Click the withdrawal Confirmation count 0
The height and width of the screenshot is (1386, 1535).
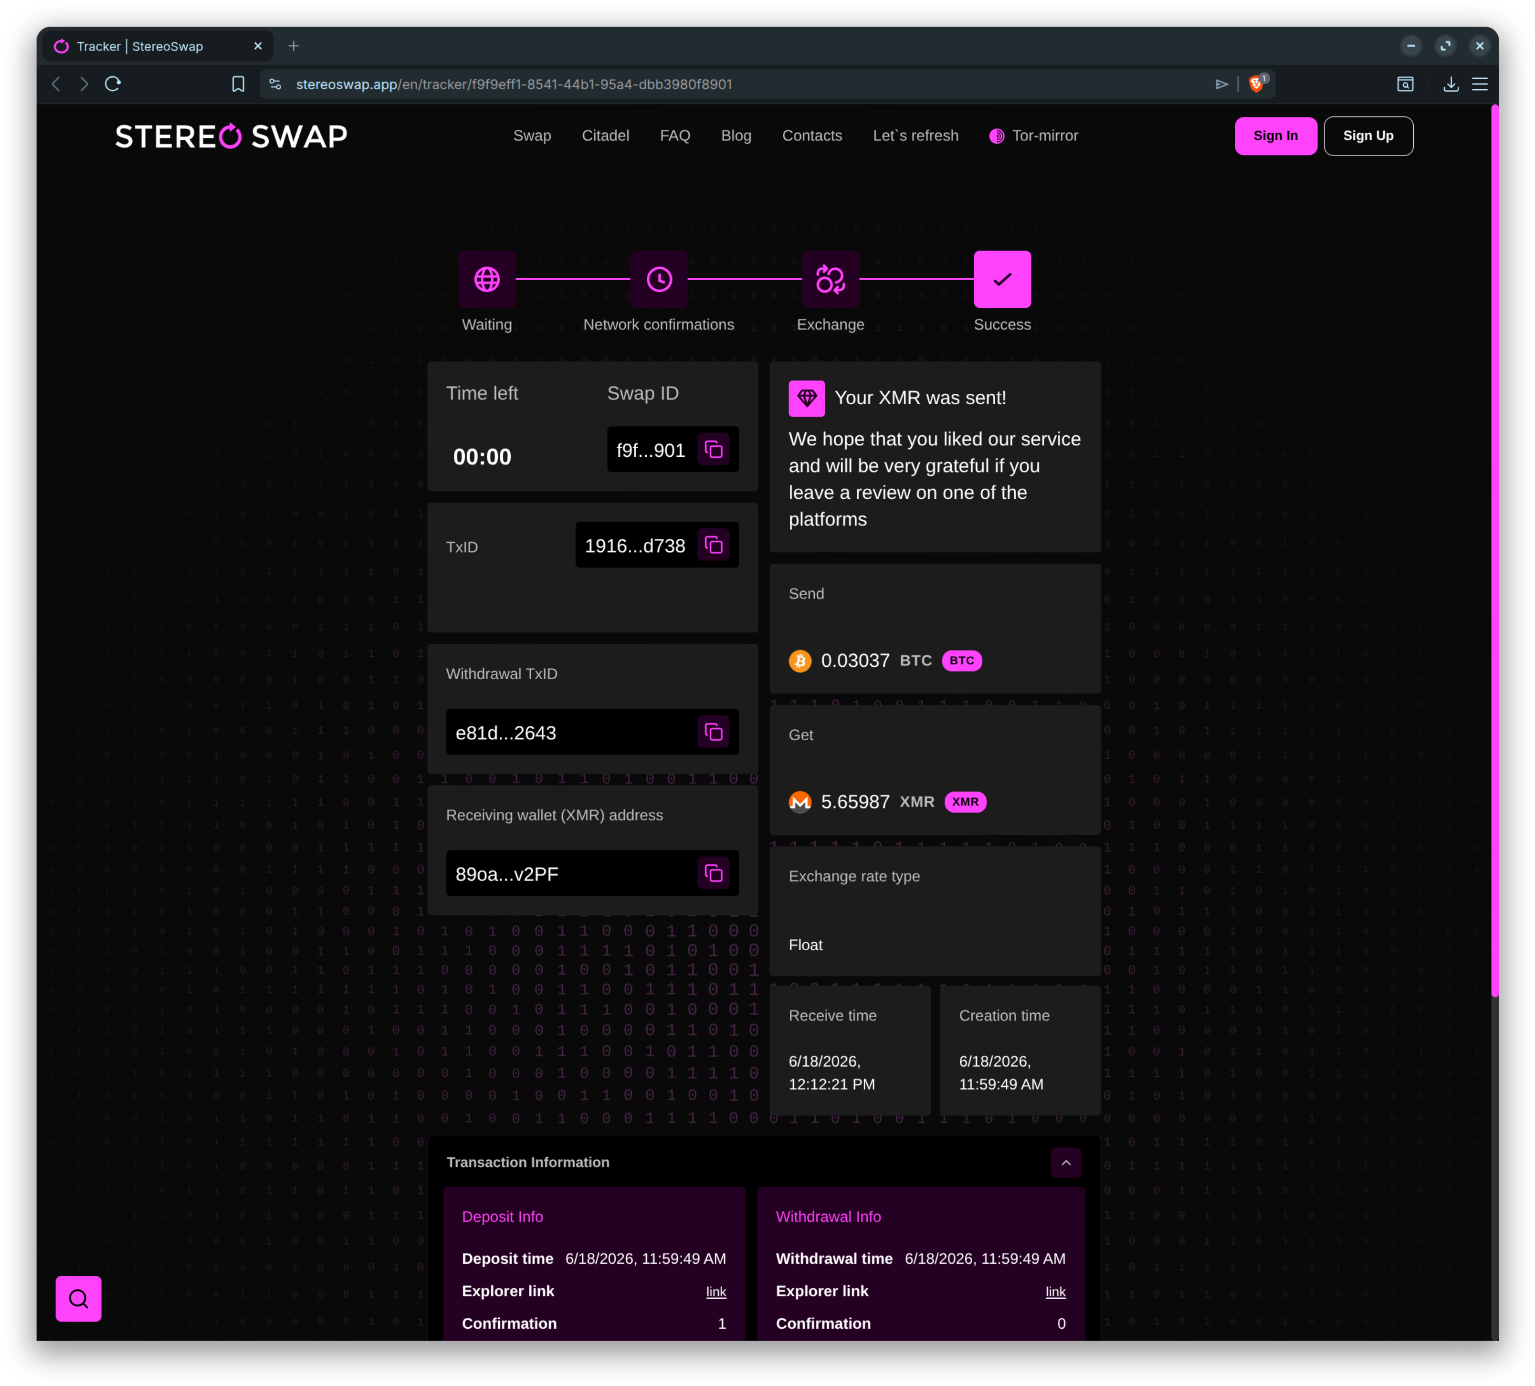[1062, 1323]
